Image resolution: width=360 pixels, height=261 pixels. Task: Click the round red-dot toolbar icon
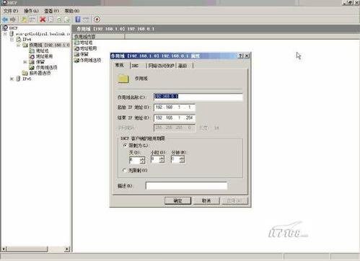point(97,19)
